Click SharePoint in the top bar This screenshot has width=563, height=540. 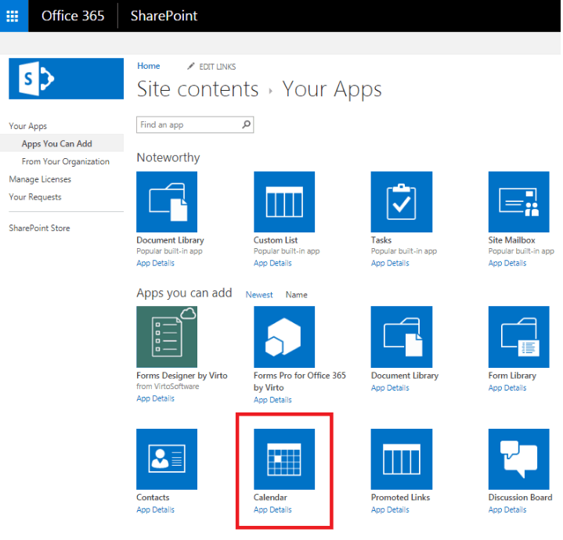[x=164, y=16]
